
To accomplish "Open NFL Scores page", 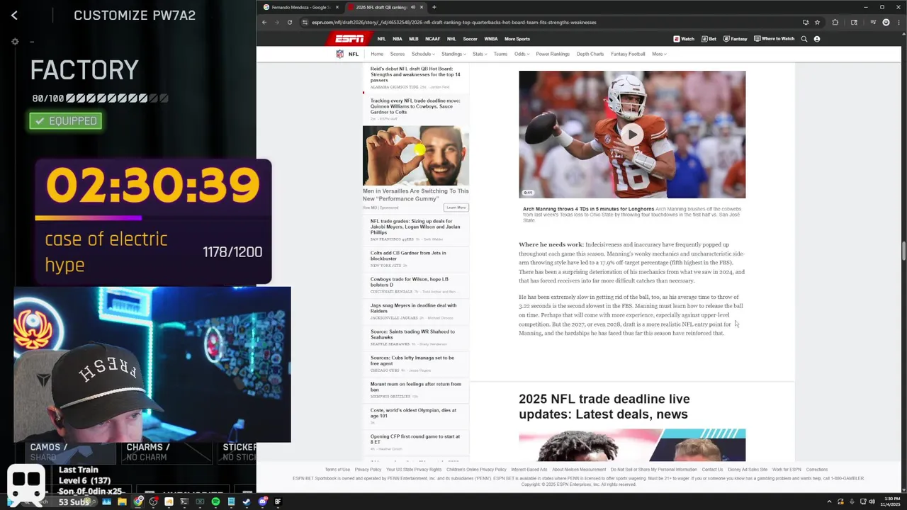I will (398, 54).
